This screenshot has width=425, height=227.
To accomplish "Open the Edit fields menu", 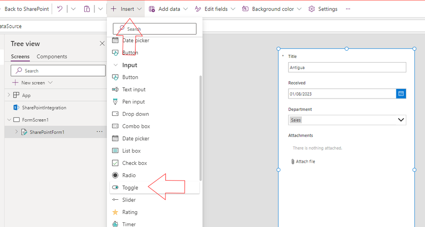I will [215, 9].
